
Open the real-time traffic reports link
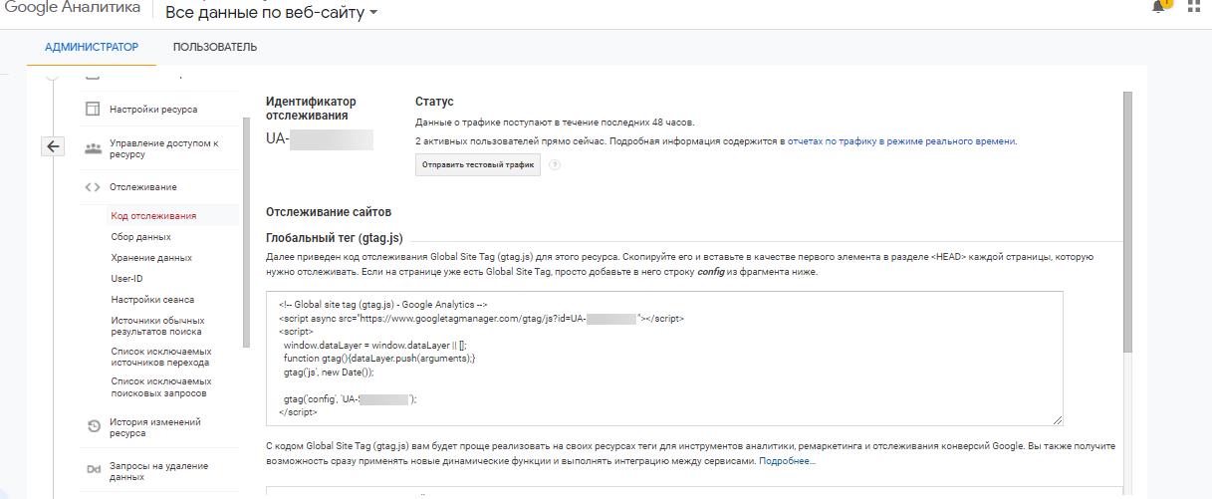(x=901, y=141)
